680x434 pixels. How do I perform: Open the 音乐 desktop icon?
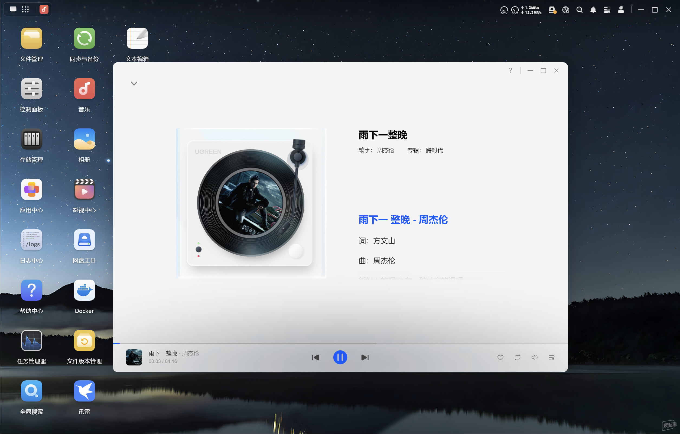pyautogui.click(x=84, y=89)
